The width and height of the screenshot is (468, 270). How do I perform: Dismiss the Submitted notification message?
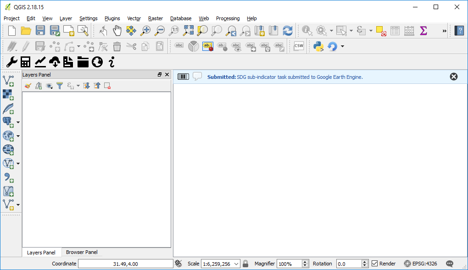(x=453, y=77)
